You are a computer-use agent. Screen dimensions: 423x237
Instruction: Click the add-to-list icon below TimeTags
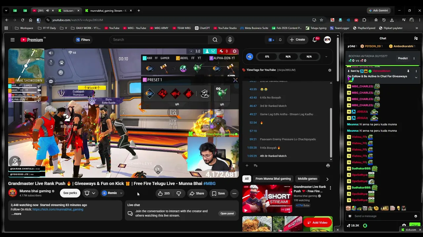pyautogui.click(x=255, y=166)
